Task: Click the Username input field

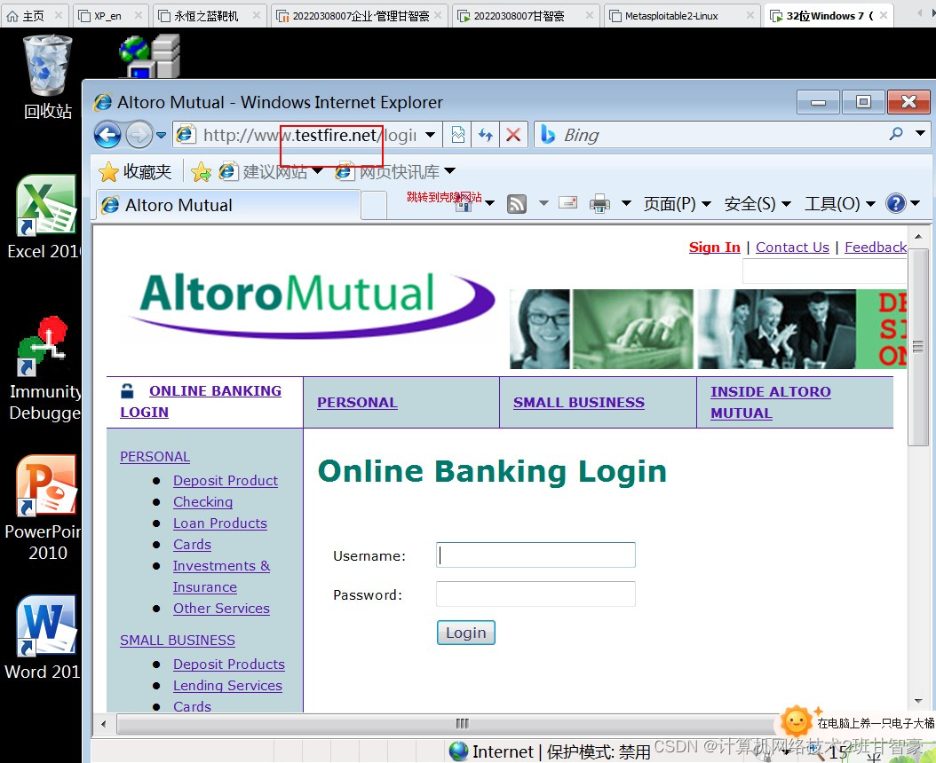Action: coord(535,555)
